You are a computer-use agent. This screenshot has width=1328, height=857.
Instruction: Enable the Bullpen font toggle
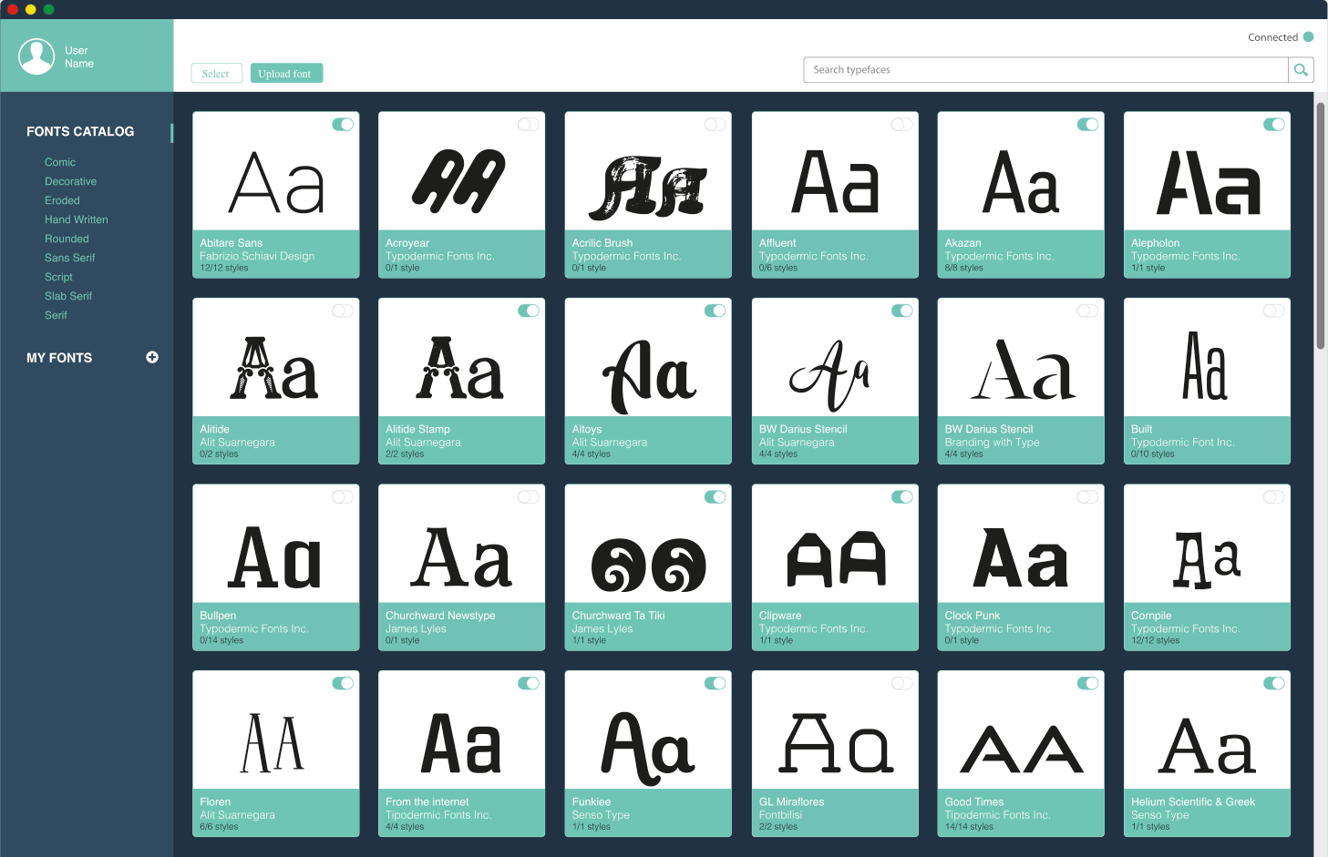click(343, 497)
